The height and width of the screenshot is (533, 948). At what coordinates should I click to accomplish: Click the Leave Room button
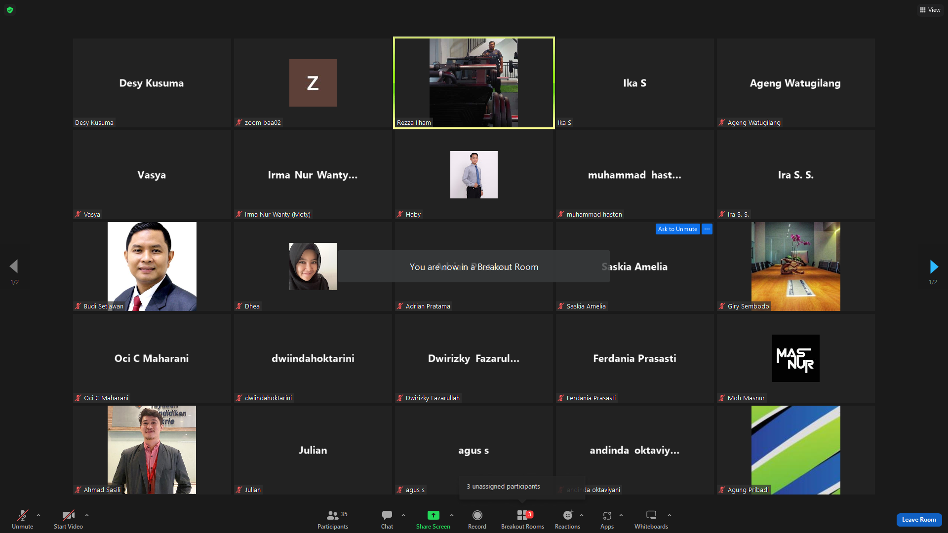point(919,520)
